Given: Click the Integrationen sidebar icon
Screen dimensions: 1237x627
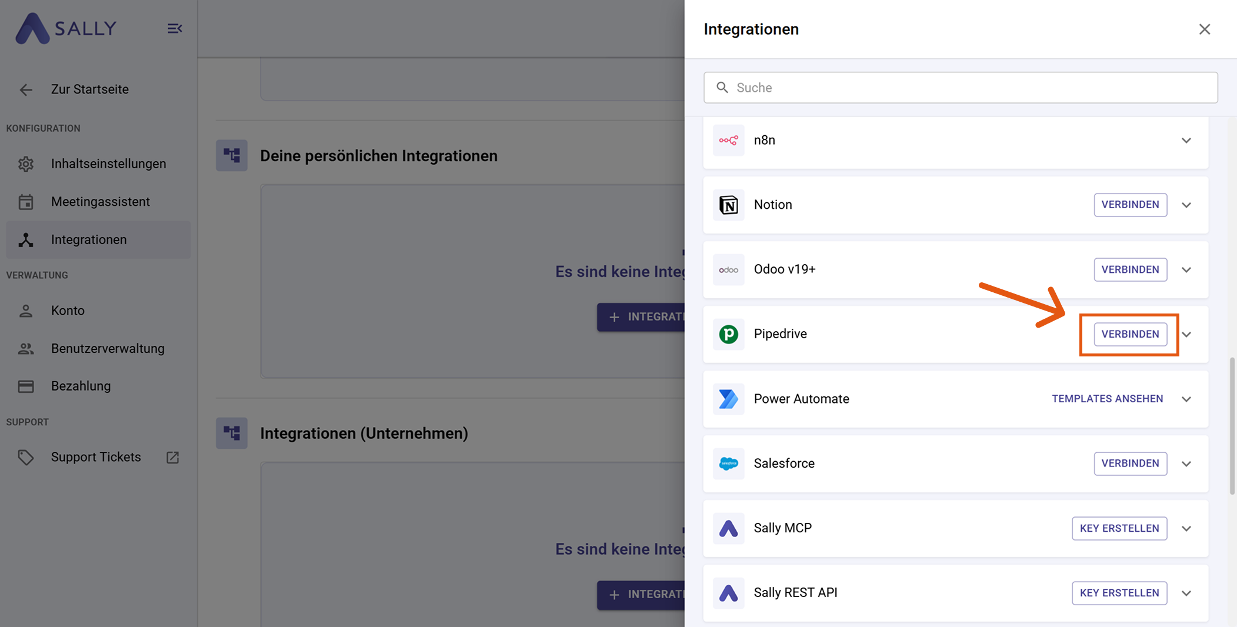Looking at the screenshot, I should point(26,239).
